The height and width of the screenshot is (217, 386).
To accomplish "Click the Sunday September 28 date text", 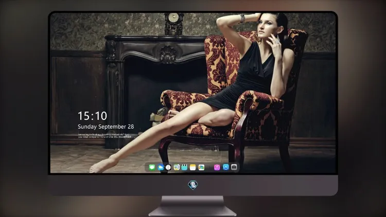I will tap(106, 126).
